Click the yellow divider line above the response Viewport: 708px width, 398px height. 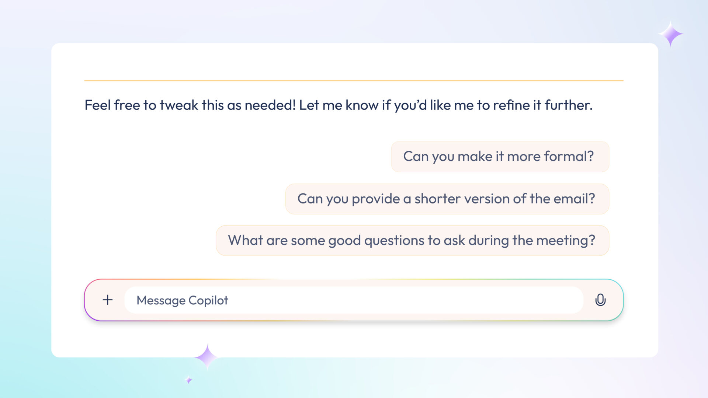pyautogui.click(x=354, y=80)
